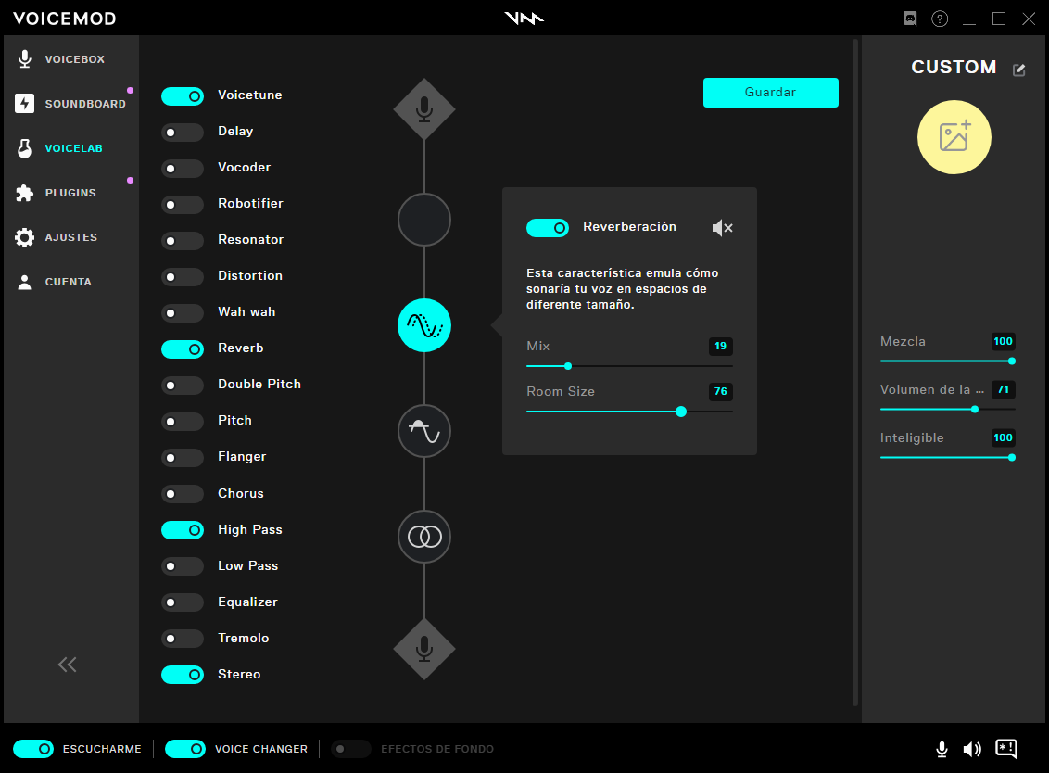Screen dimensions: 1049x773
Task: Click the Room Size value 76 field
Action: click(x=721, y=391)
